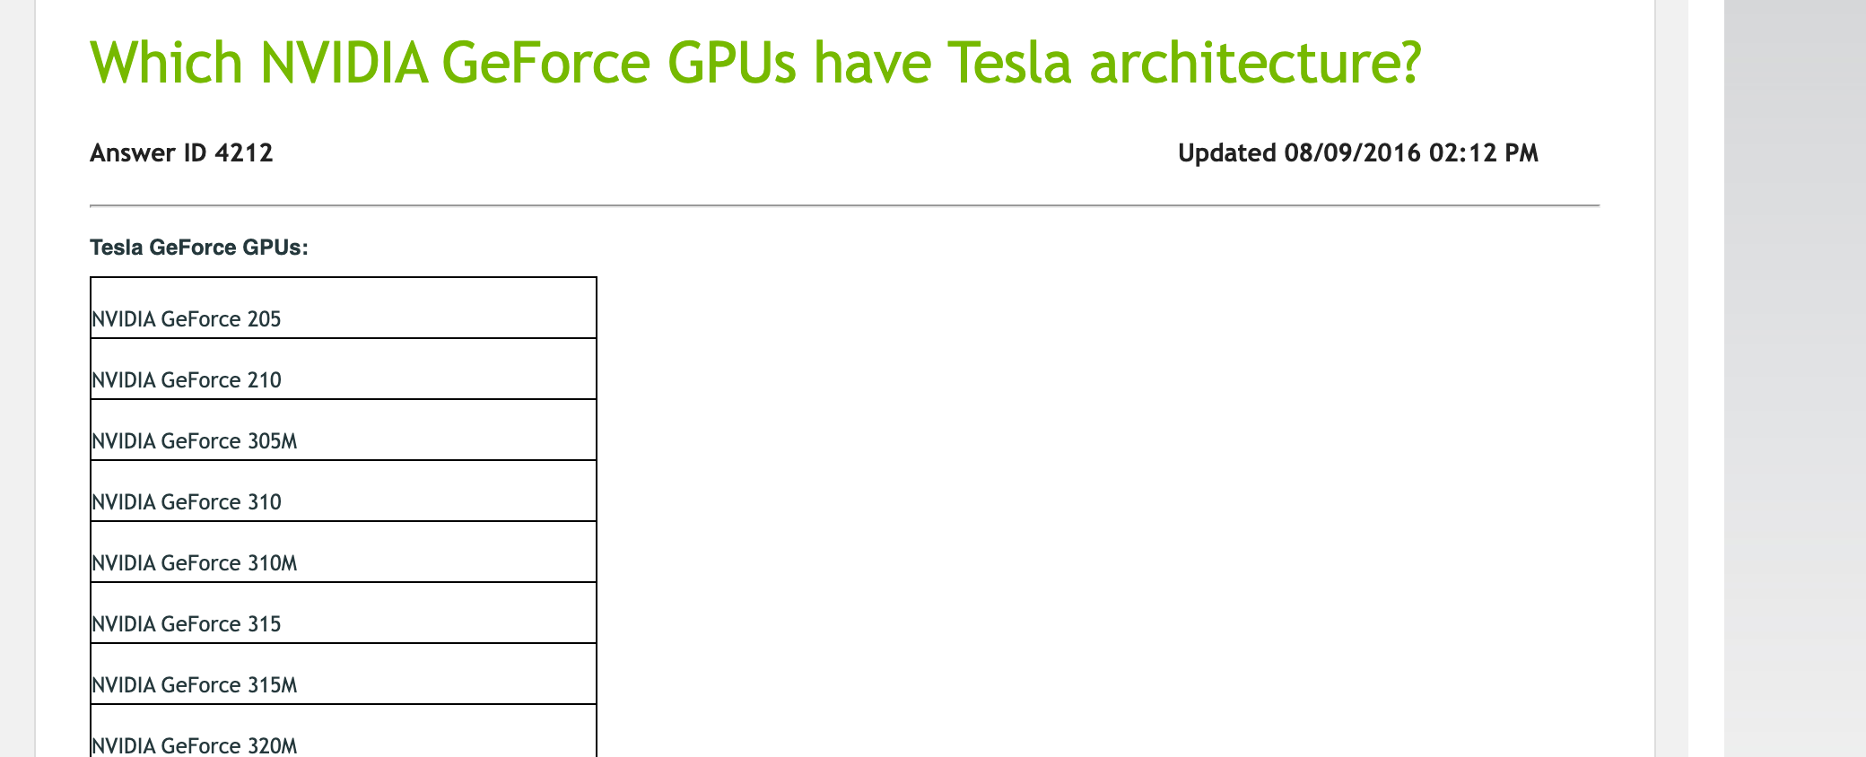Select the 'NVIDIA GeForce 310M' row
Viewport: 1866px width, 757px height.
[x=344, y=553]
